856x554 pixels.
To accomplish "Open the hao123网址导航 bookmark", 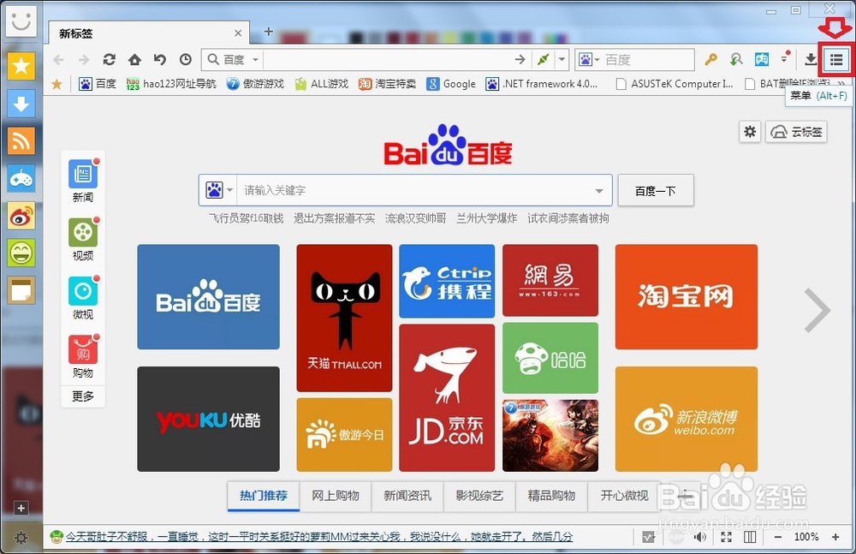I will point(169,83).
